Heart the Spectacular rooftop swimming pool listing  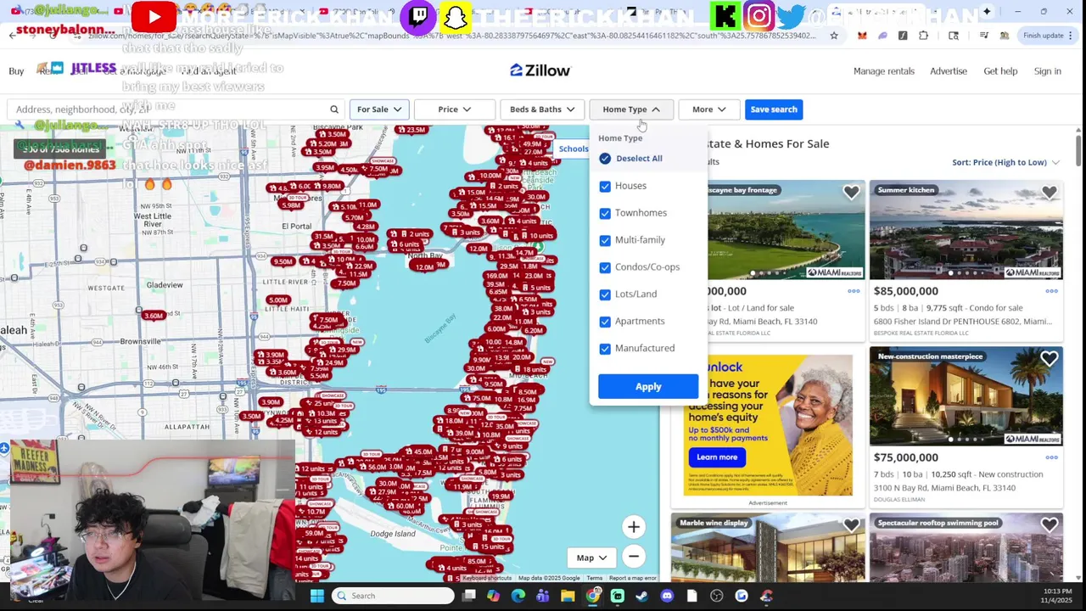point(1050,526)
